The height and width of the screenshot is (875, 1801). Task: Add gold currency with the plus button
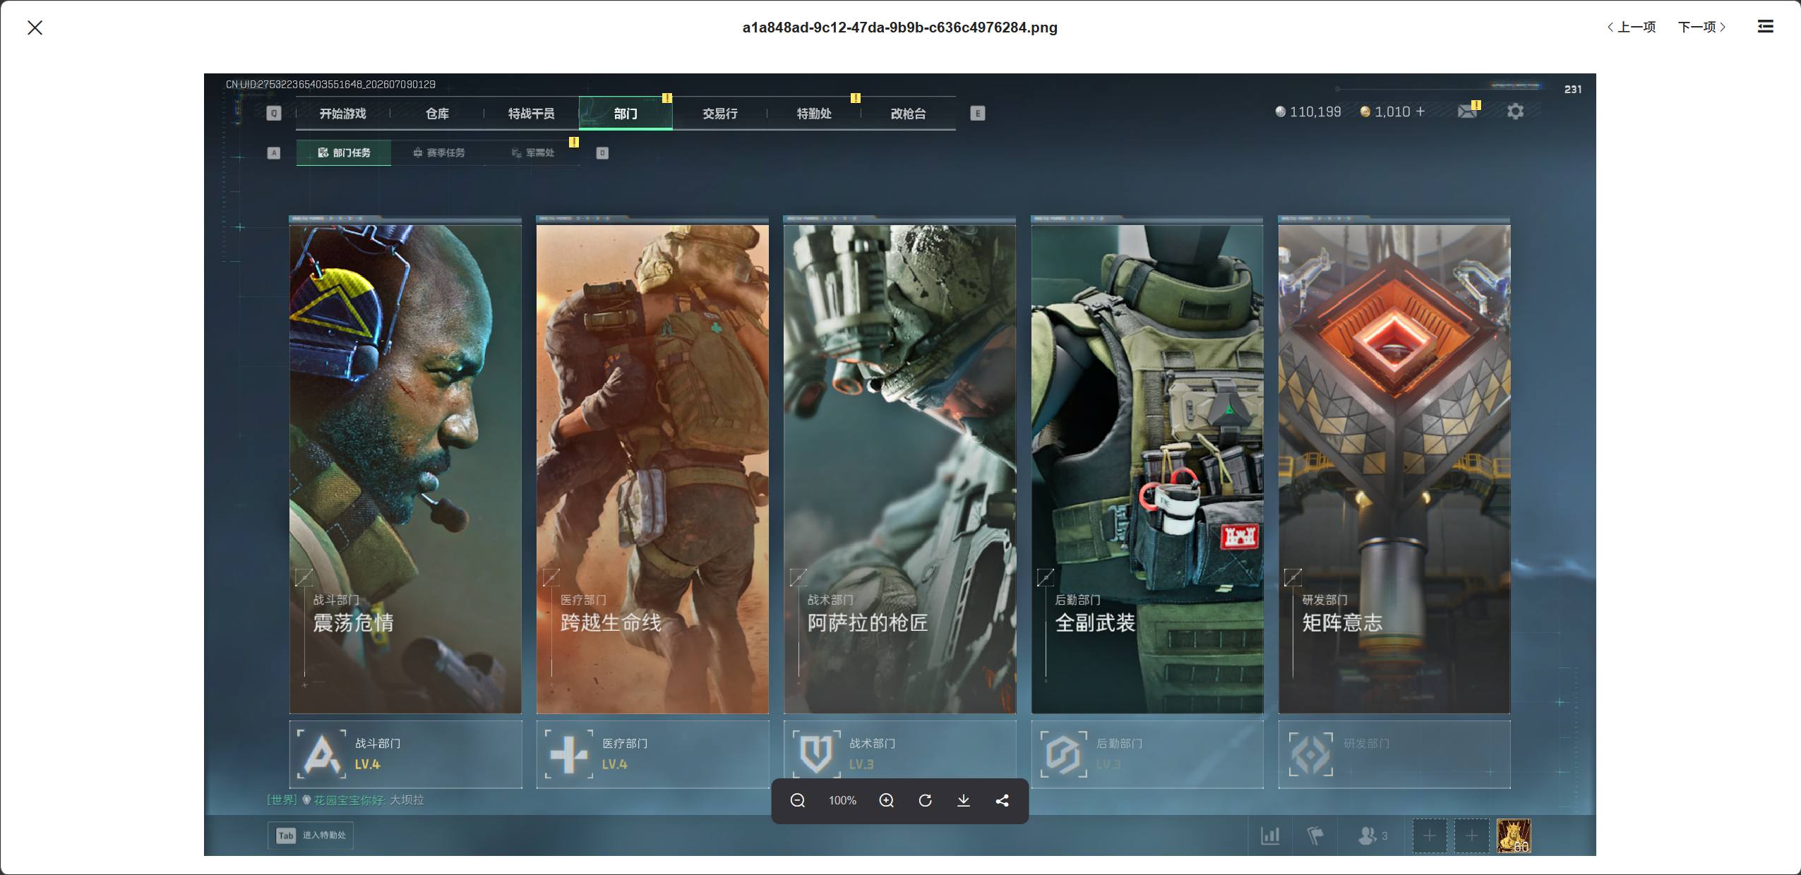1420,111
